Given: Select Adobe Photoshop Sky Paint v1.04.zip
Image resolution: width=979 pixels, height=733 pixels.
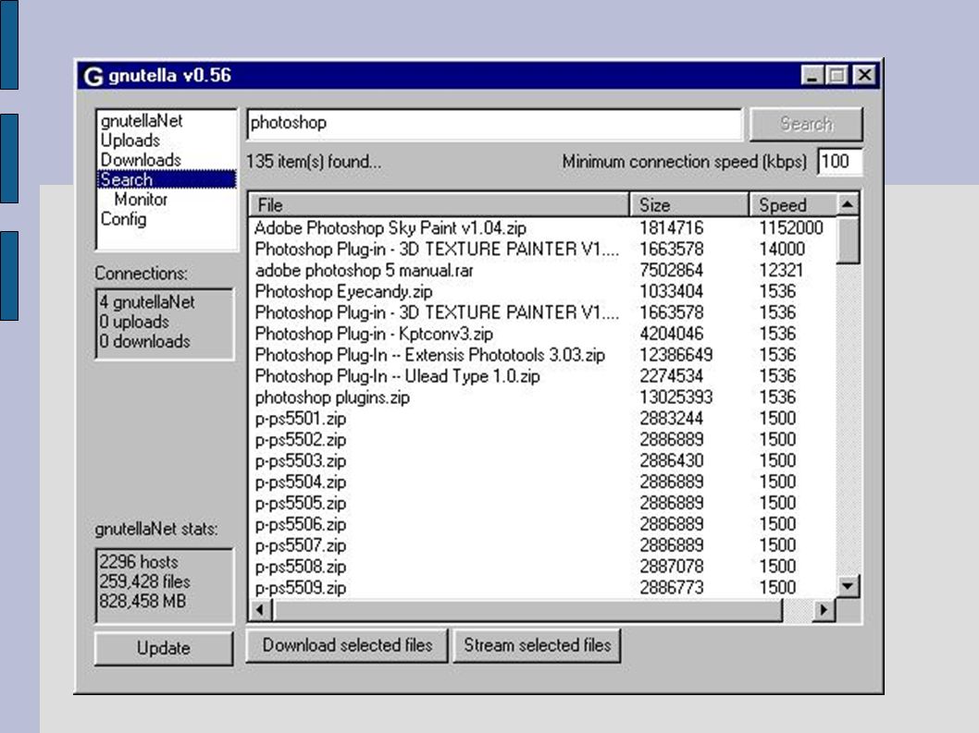Looking at the screenshot, I should (390, 227).
